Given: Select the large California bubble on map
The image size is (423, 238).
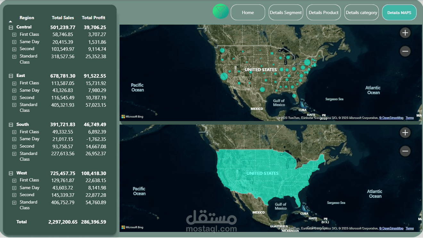Looking at the screenshot, I should 224,76.
